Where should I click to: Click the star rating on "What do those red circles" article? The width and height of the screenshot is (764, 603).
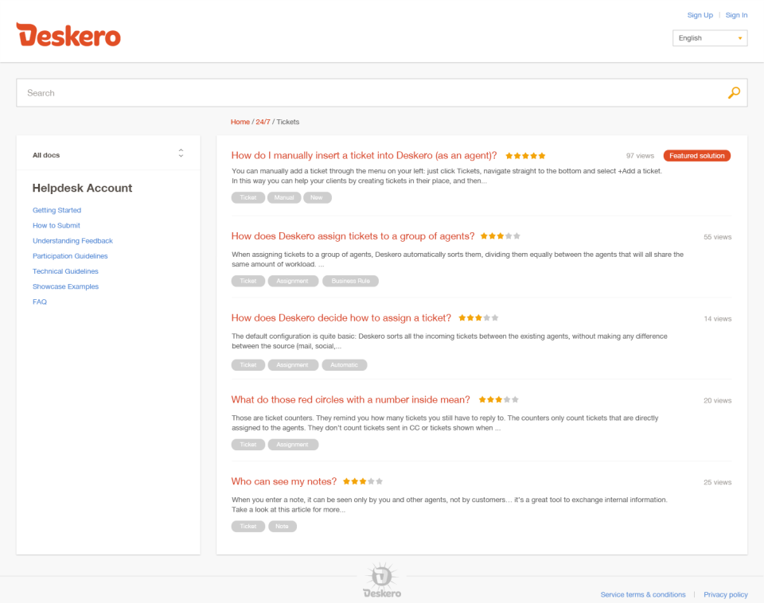point(497,399)
